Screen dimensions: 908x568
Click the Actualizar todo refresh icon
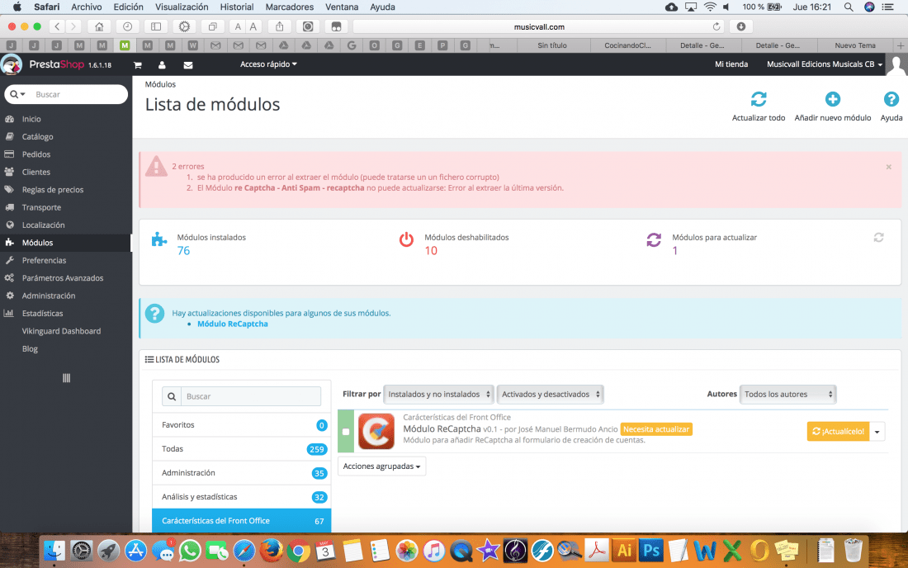click(x=759, y=99)
